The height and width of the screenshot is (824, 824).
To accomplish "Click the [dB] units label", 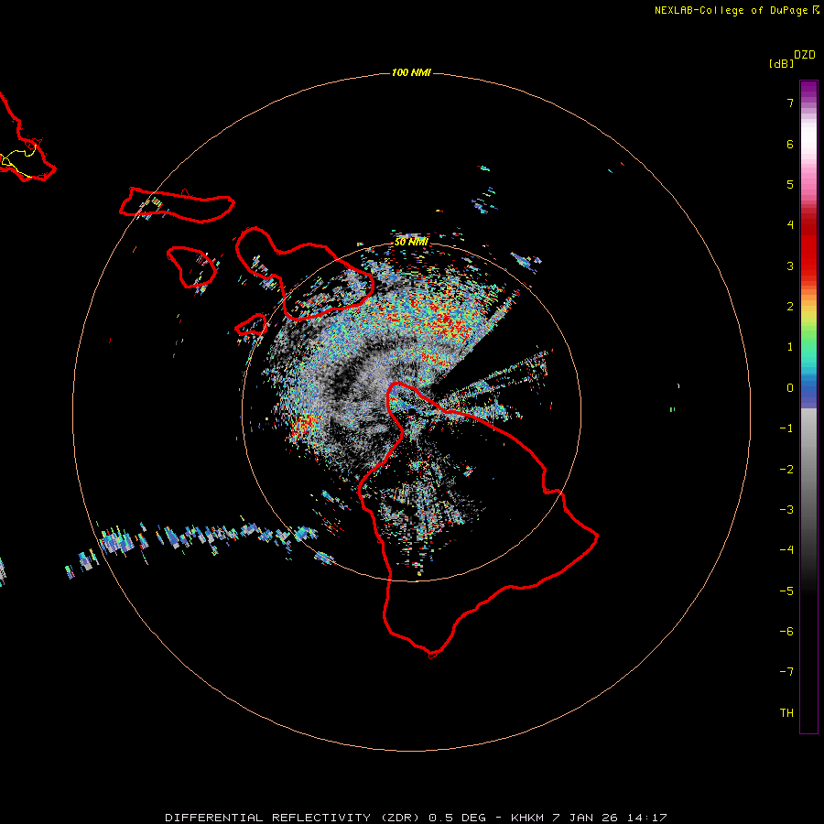I will click(x=781, y=63).
